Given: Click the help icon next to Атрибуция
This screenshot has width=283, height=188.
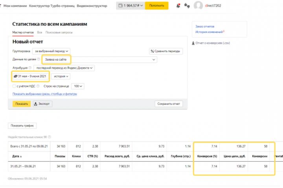Looking at the screenshot, I should click(30, 68).
